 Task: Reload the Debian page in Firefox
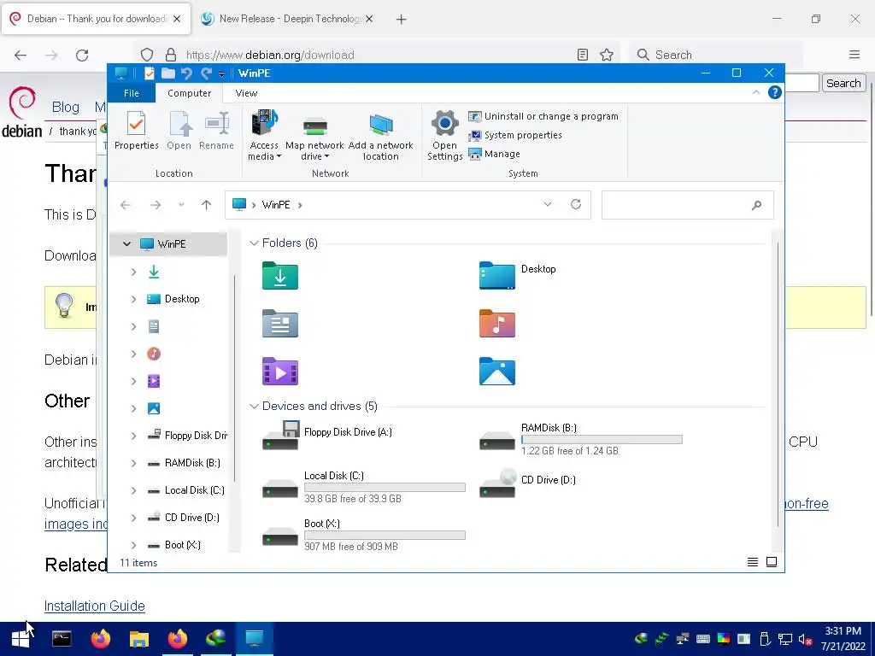82,55
